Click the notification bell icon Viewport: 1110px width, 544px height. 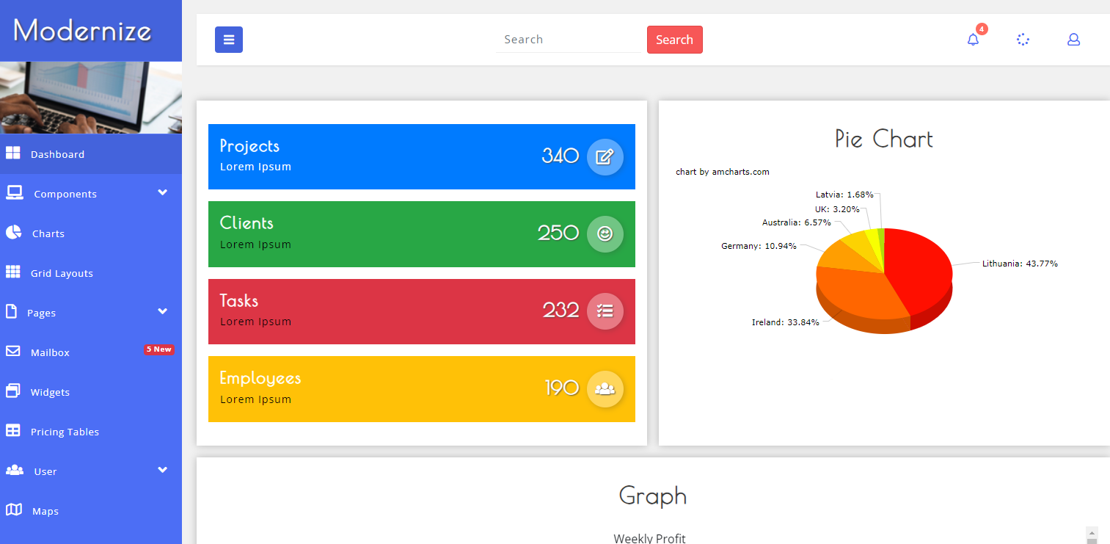(x=973, y=40)
